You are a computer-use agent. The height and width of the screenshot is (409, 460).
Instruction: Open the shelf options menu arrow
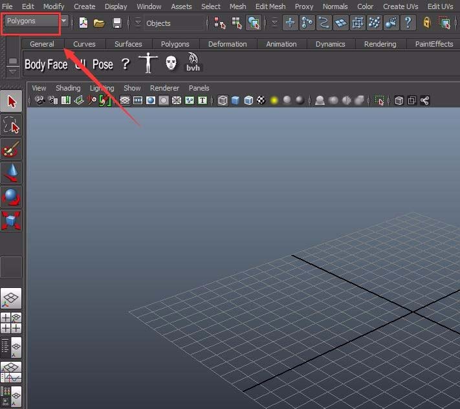tap(12, 71)
